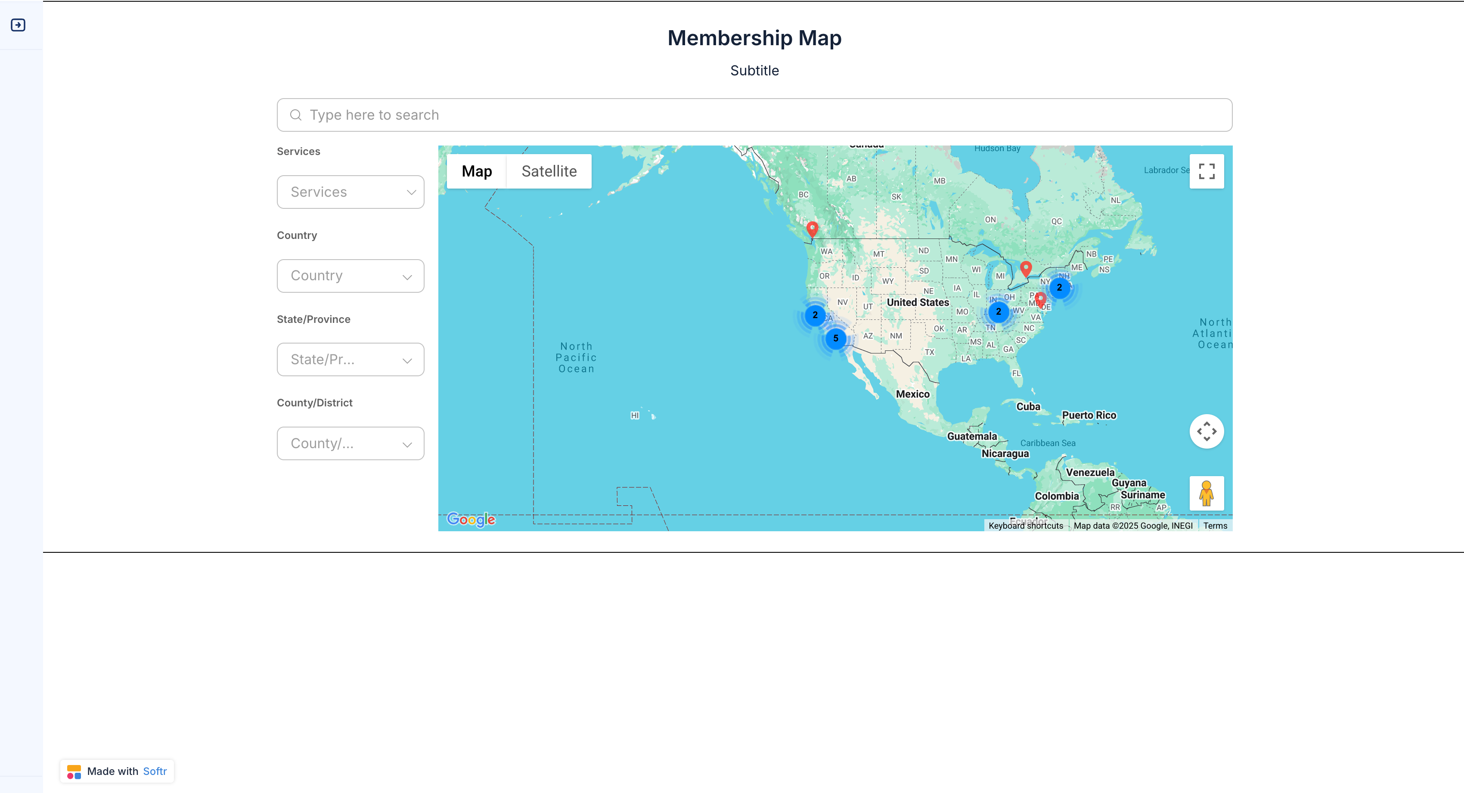Expand the State/Province dropdown
The height and width of the screenshot is (793, 1464).
pyautogui.click(x=350, y=359)
